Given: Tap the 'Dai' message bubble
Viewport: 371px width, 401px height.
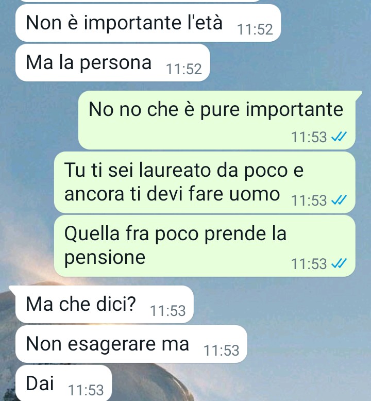Looking at the screenshot, I should coord(64,383).
